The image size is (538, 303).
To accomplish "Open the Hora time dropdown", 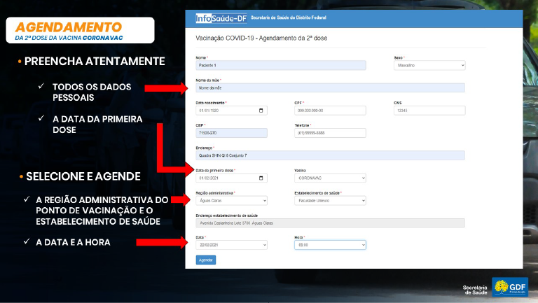I will 330,245.
